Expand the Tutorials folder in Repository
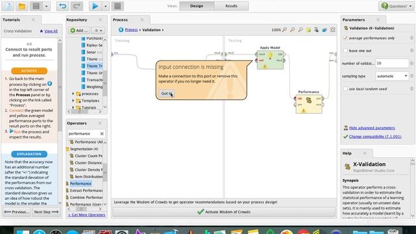Screen dimensions: 416x234 coord(73,107)
